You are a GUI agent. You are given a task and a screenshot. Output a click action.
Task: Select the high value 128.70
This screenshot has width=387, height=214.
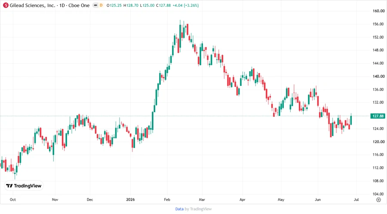coord(132,5)
